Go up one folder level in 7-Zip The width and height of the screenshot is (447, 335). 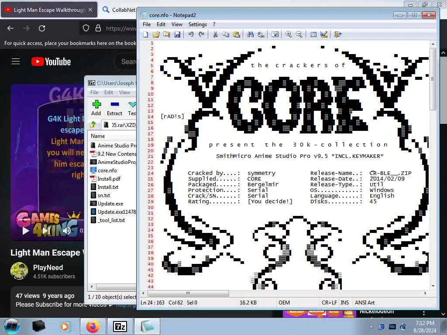[x=93, y=125]
